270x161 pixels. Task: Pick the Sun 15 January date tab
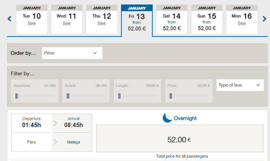tap(207, 19)
